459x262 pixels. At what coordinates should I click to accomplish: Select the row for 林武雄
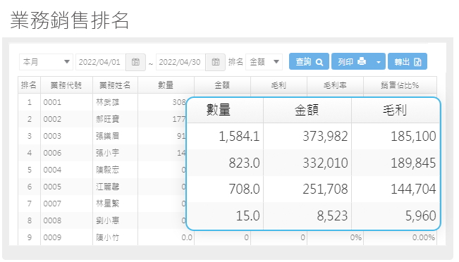(x=102, y=102)
